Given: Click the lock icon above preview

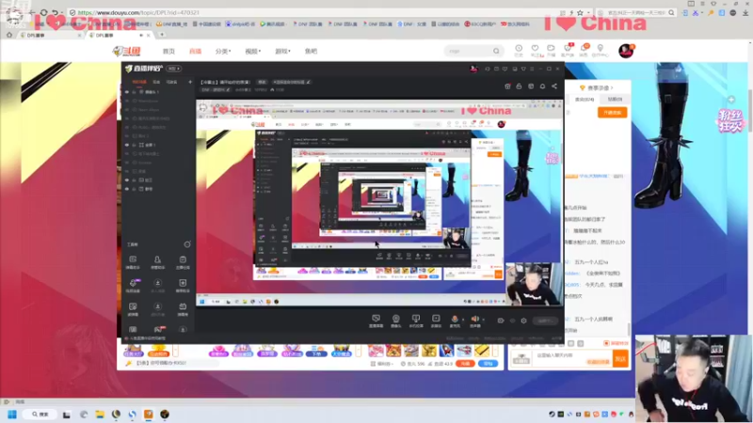Looking at the screenshot, I should tap(519, 86).
